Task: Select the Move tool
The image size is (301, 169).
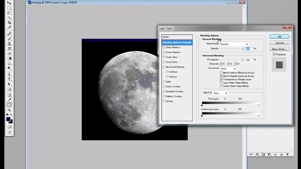Action: 9,3
